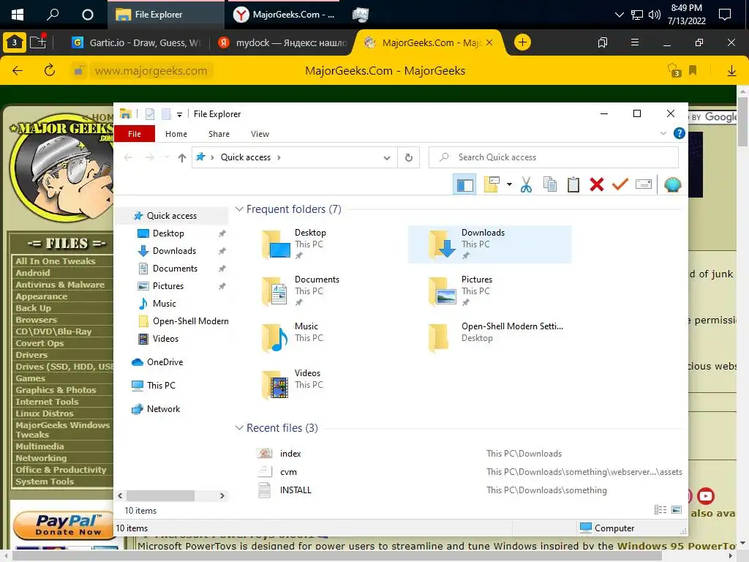749x562 pixels.
Task: Select This PC in navigation pane
Action: click(x=161, y=385)
